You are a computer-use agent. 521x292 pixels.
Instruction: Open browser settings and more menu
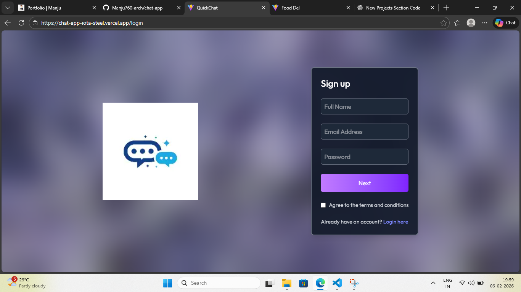(x=485, y=23)
